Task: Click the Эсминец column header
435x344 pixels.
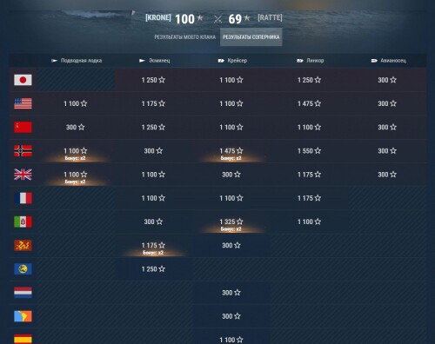Action: pos(155,61)
